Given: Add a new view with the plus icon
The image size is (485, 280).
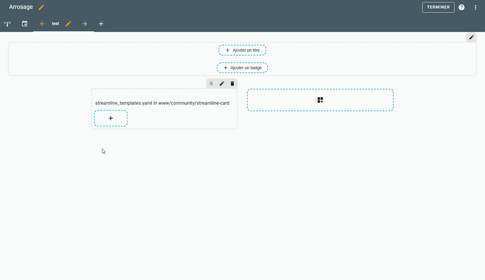Looking at the screenshot, I should coord(101,24).
